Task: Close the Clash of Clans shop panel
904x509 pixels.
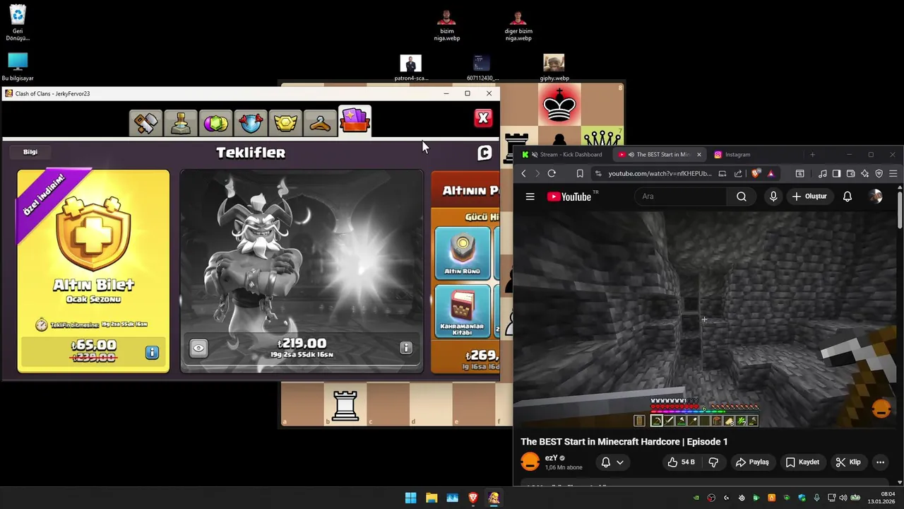Action: (483, 118)
